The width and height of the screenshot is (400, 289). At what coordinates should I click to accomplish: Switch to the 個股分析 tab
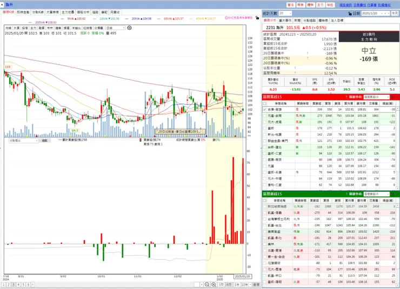tap(83, 12)
